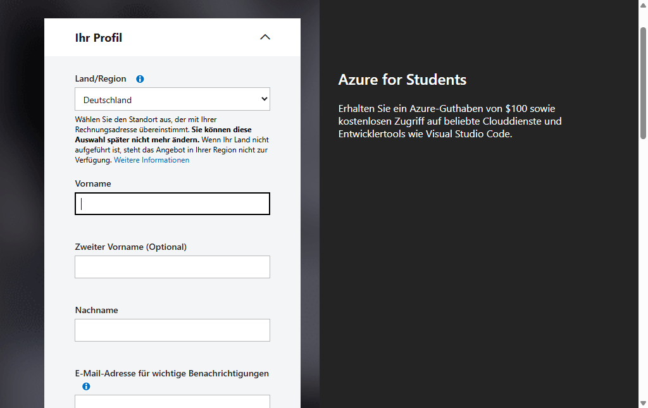The image size is (648, 408).
Task: Click the Vorname field label
Action: tap(93, 183)
